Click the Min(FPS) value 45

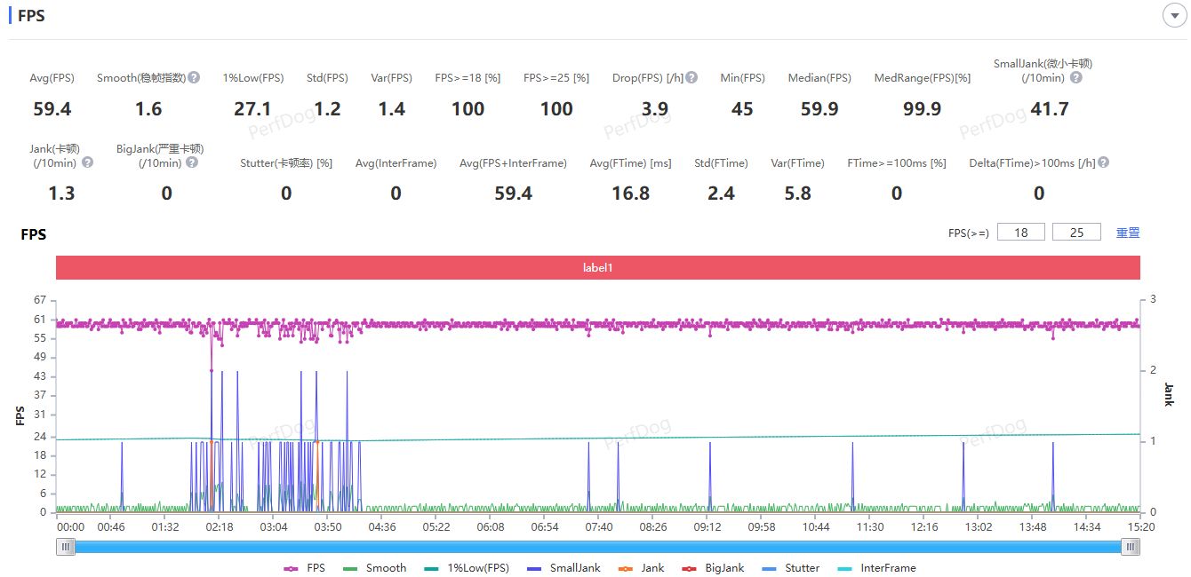(742, 109)
